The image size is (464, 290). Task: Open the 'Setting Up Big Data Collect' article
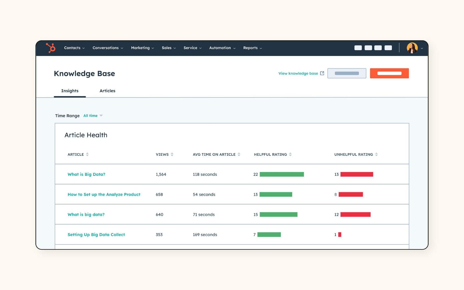pos(96,235)
